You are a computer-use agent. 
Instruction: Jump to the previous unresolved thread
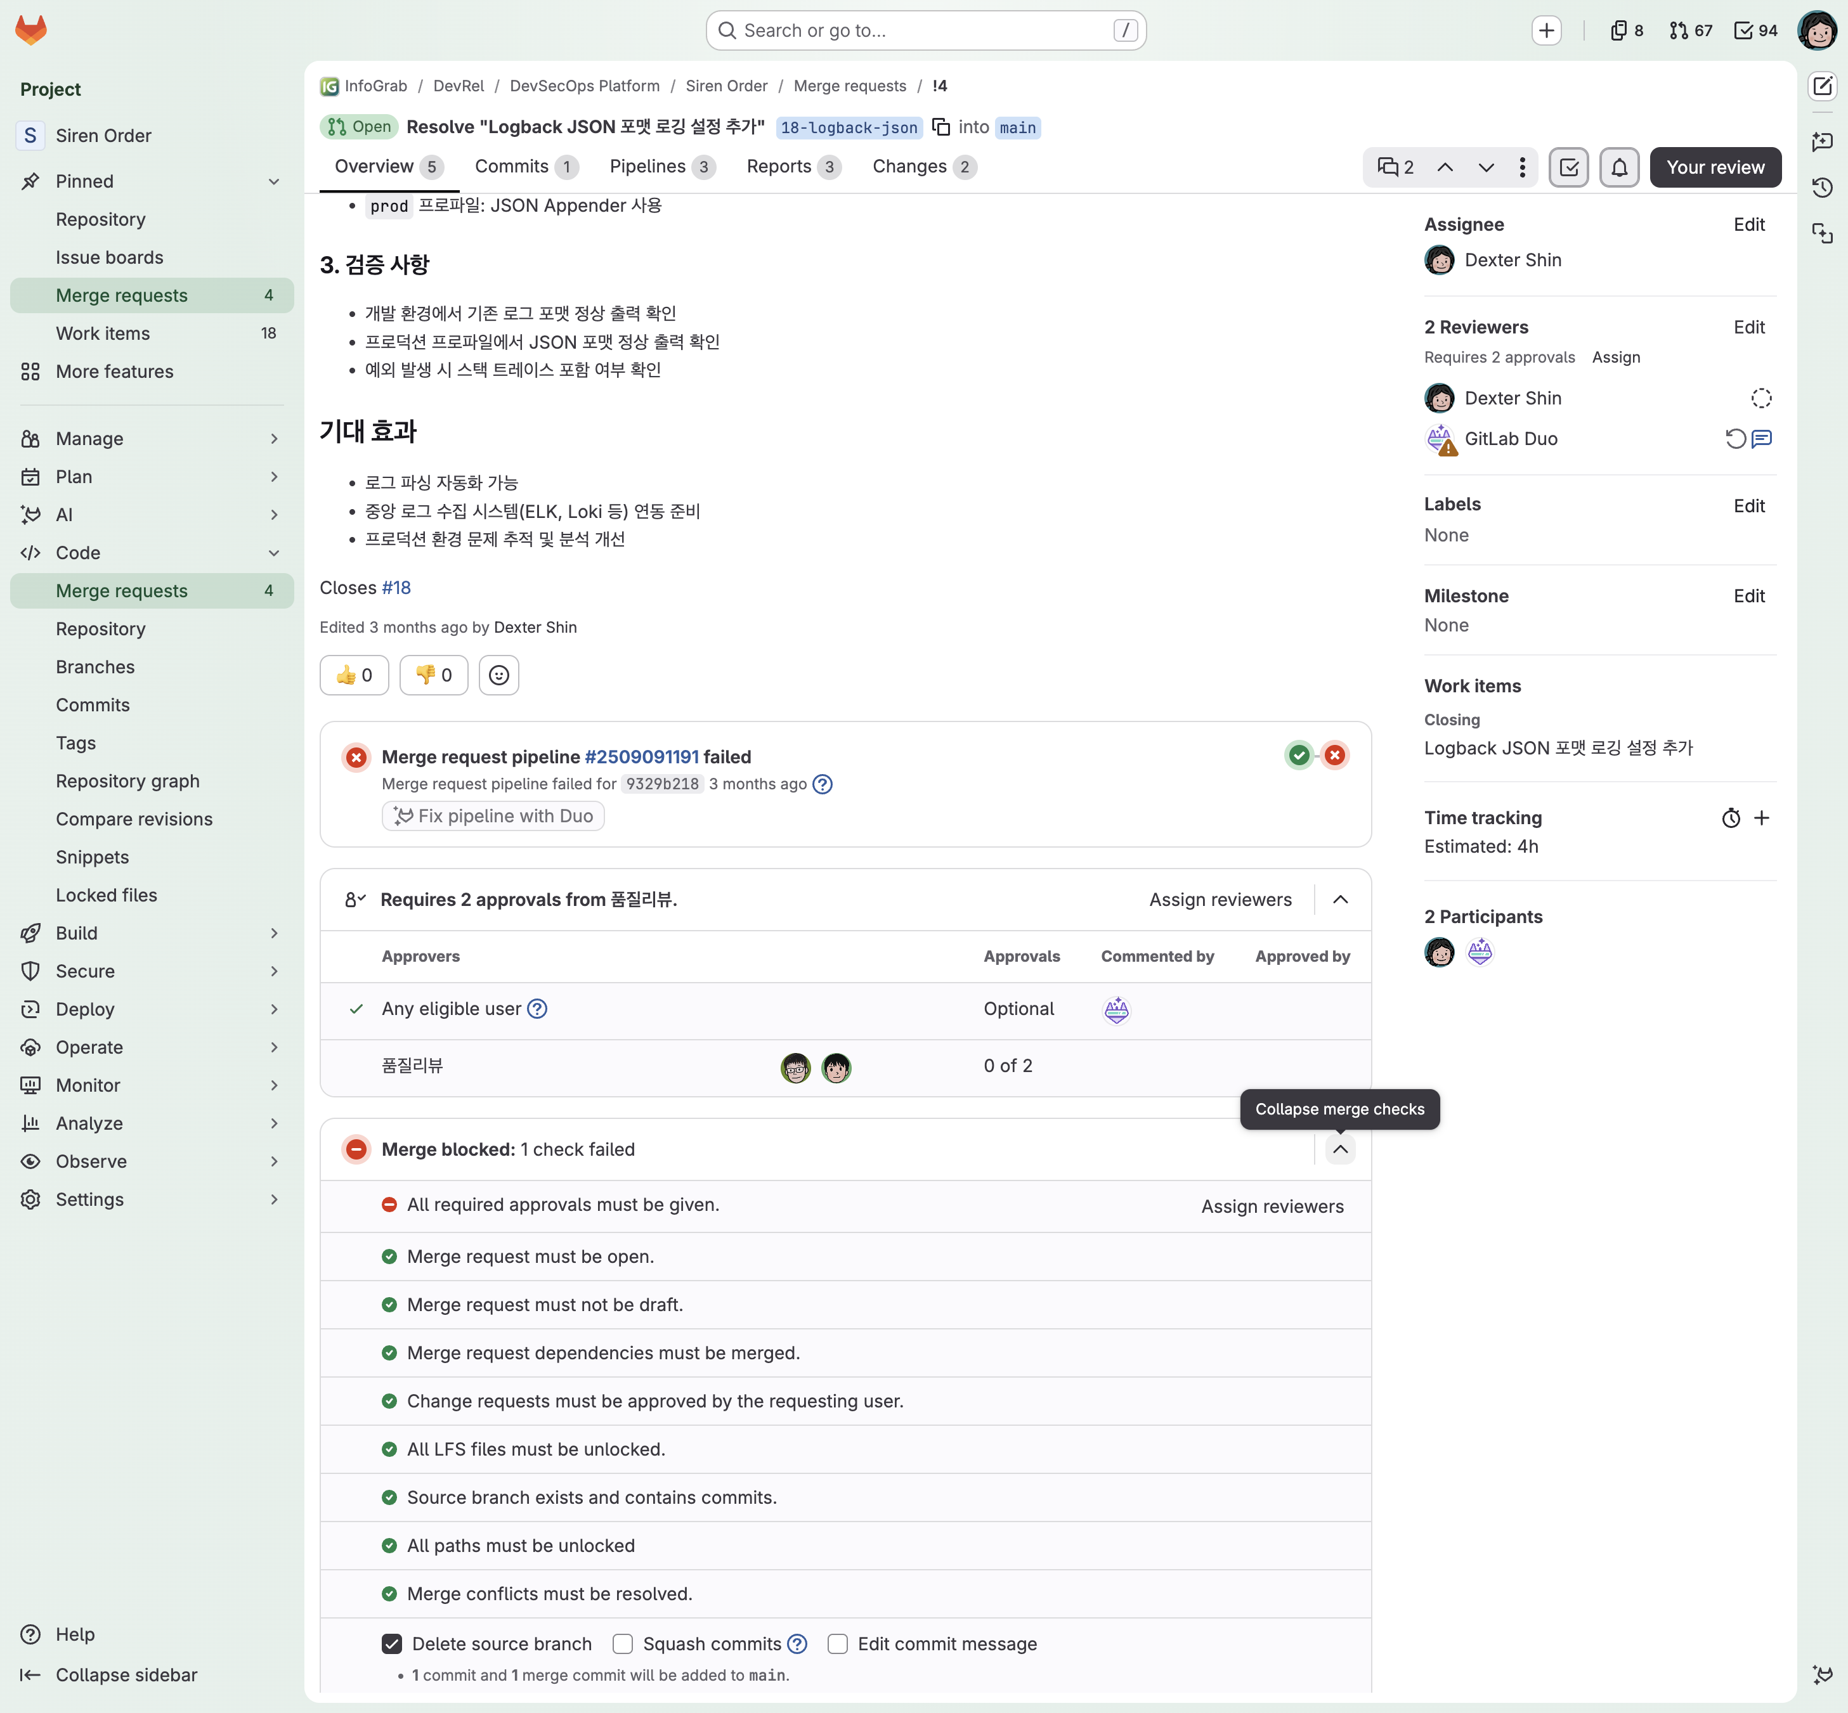[x=1445, y=167]
